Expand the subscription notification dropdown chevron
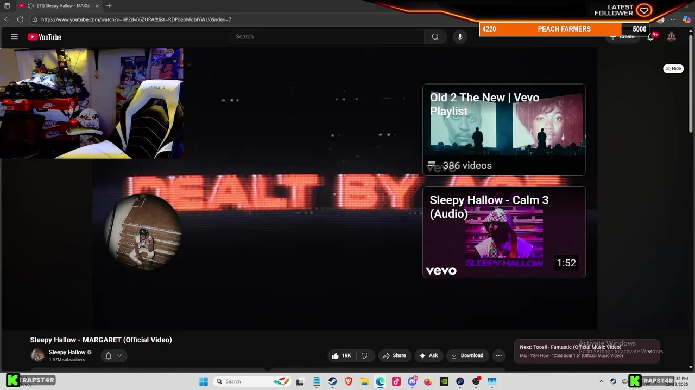695x390 pixels. click(119, 356)
